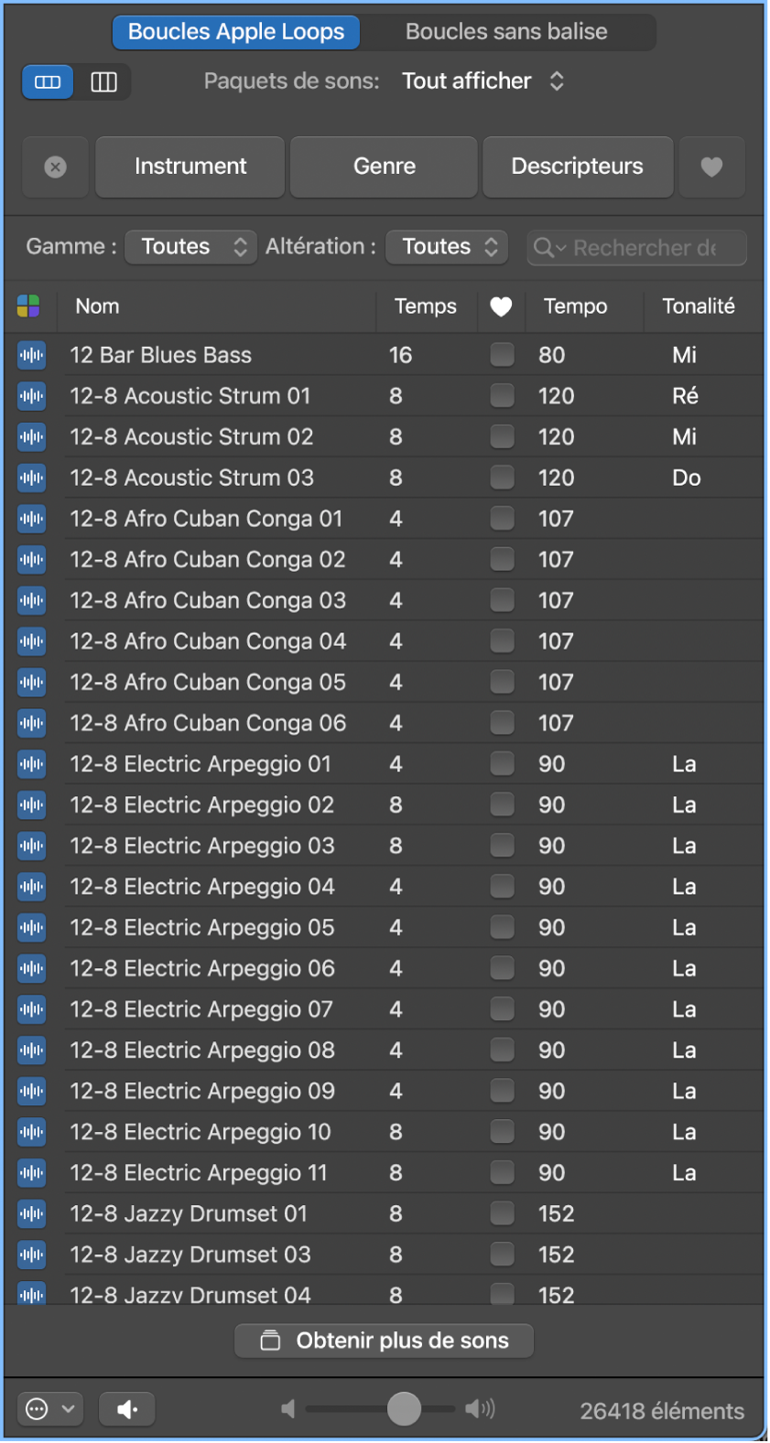Switch to column view layout
The width and height of the screenshot is (770, 1443).
click(103, 82)
